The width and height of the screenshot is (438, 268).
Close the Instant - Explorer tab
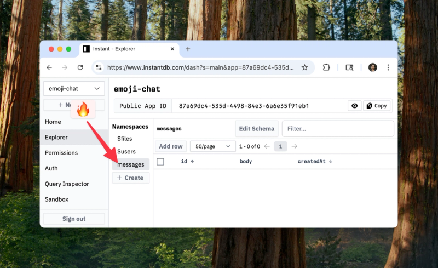coord(172,49)
